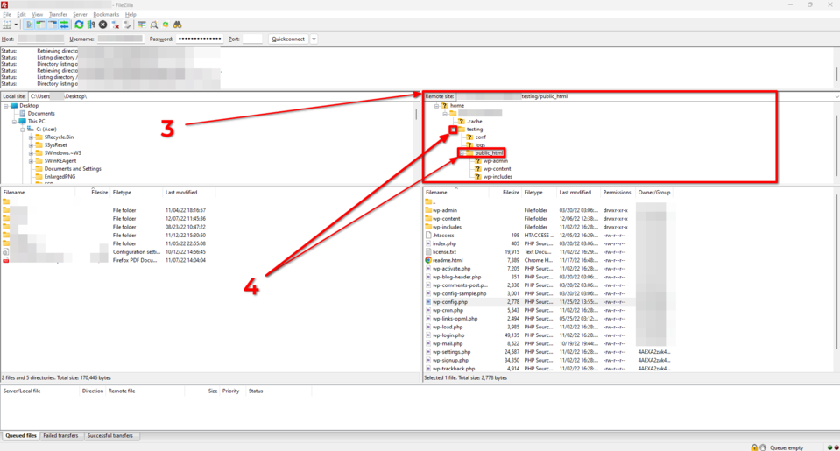Image resolution: width=840 pixels, height=451 pixels.
Task: Collapse the Desktop node in local tree
Action: click(6, 106)
